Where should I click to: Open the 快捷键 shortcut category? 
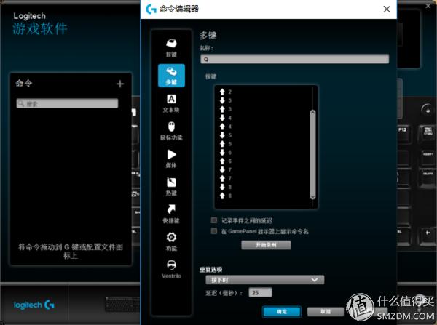(x=171, y=214)
